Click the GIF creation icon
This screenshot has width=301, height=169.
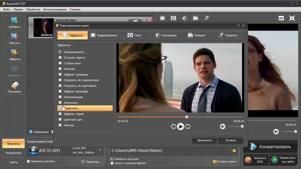[281, 18]
